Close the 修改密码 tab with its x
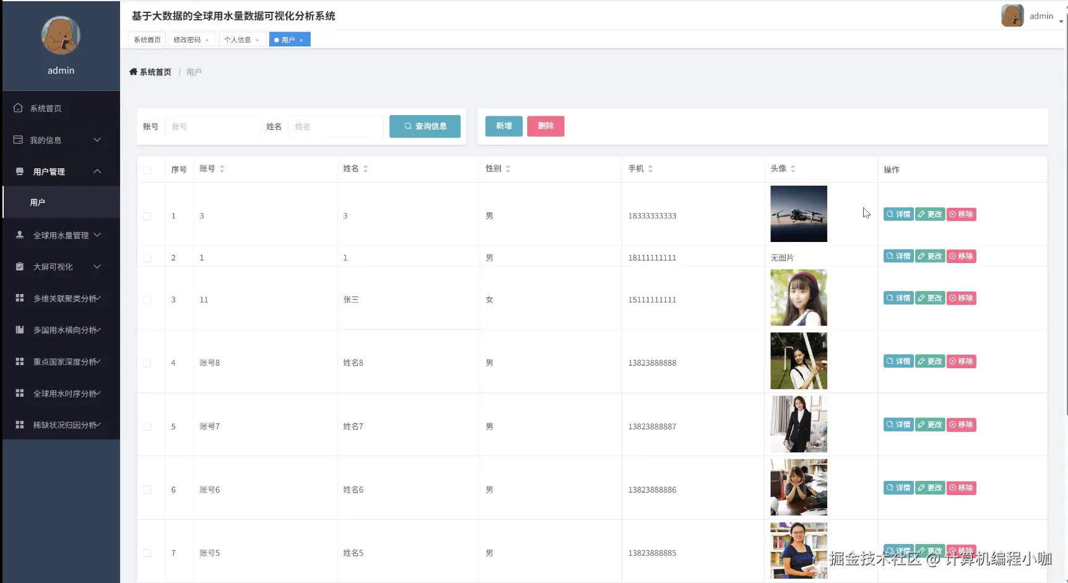The image size is (1068, 583). [x=207, y=40]
